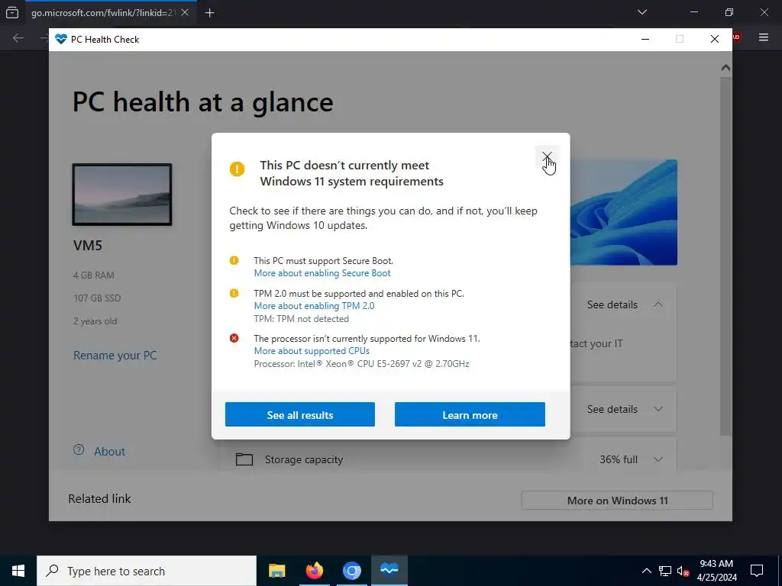Click the More on Windows 11 button
Image resolution: width=782 pixels, height=586 pixels.
click(x=617, y=501)
